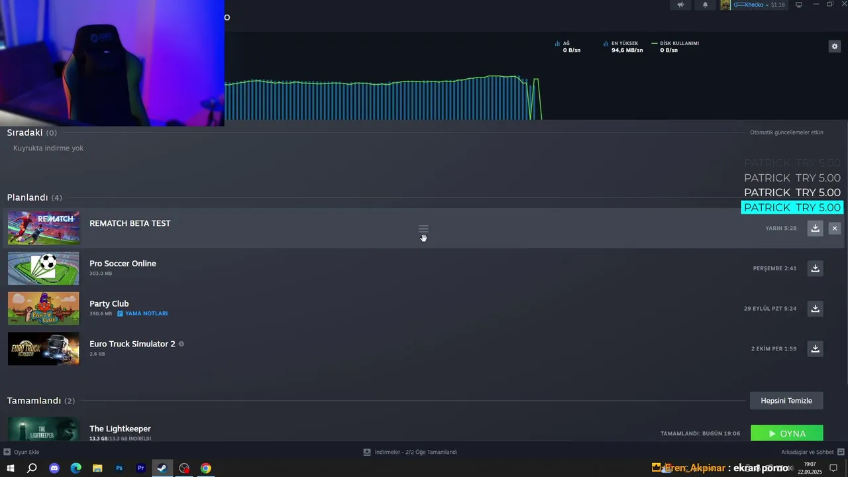Show the Euro Truck Simulator 2 info icon

(x=182, y=344)
